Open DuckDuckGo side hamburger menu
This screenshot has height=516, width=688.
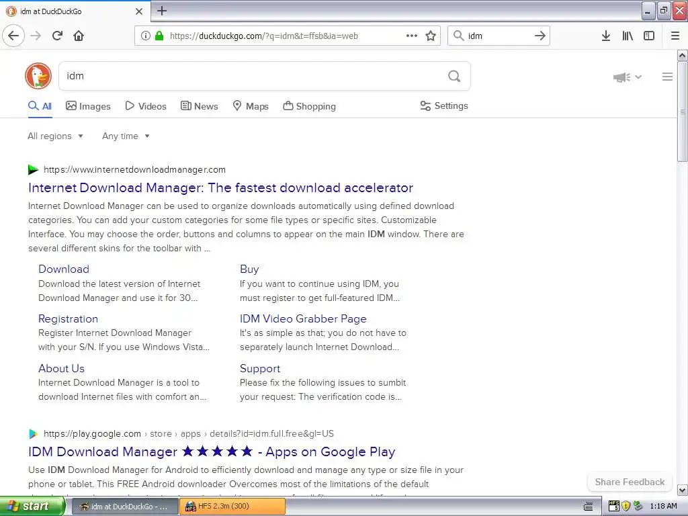[667, 77]
